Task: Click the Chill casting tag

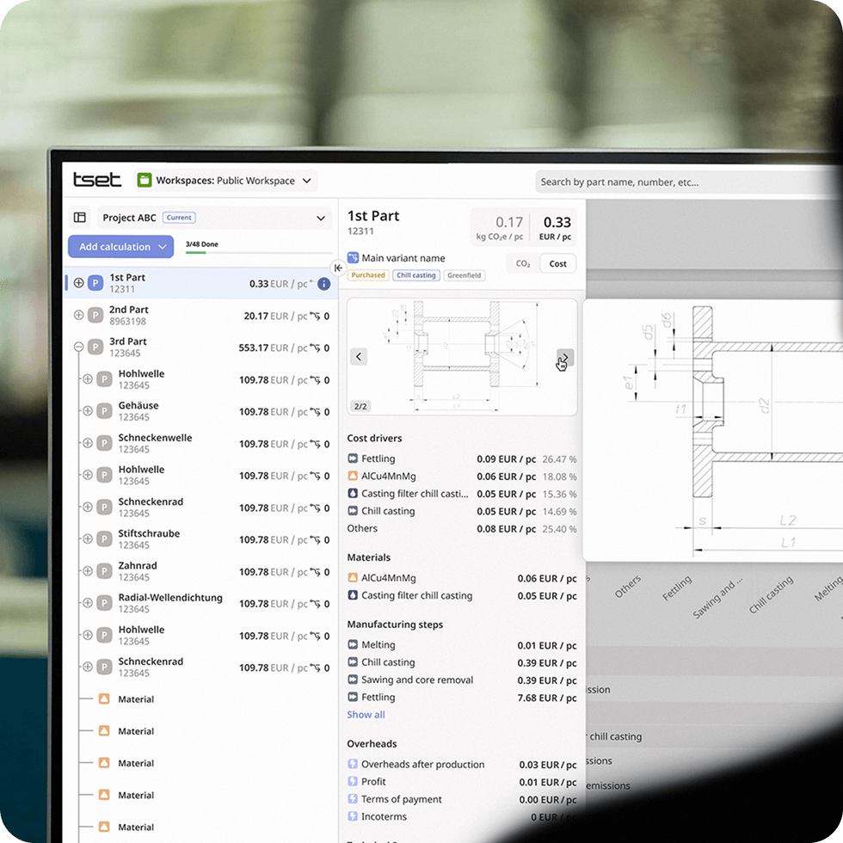Action: (x=416, y=275)
